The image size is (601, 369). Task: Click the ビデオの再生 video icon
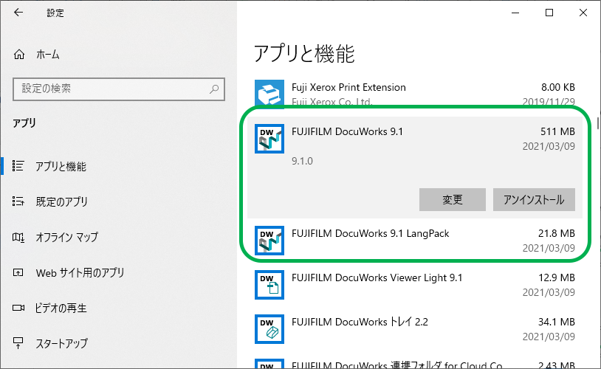tap(18, 308)
